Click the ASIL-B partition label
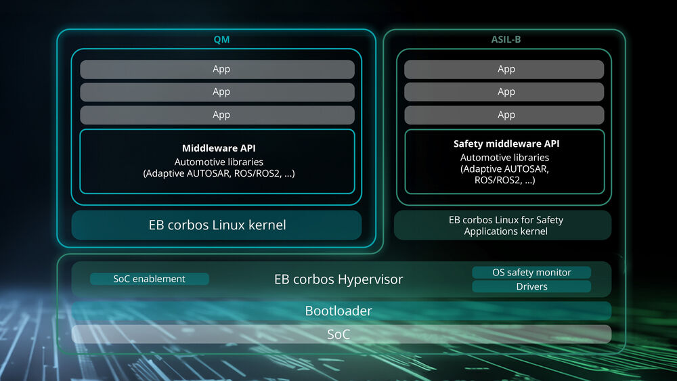This screenshot has height=381, width=677. (506, 39)
